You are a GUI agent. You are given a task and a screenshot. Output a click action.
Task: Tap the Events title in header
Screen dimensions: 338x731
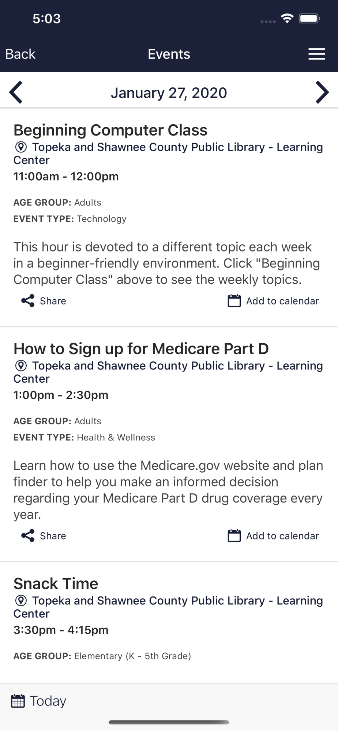coord(169,54)
